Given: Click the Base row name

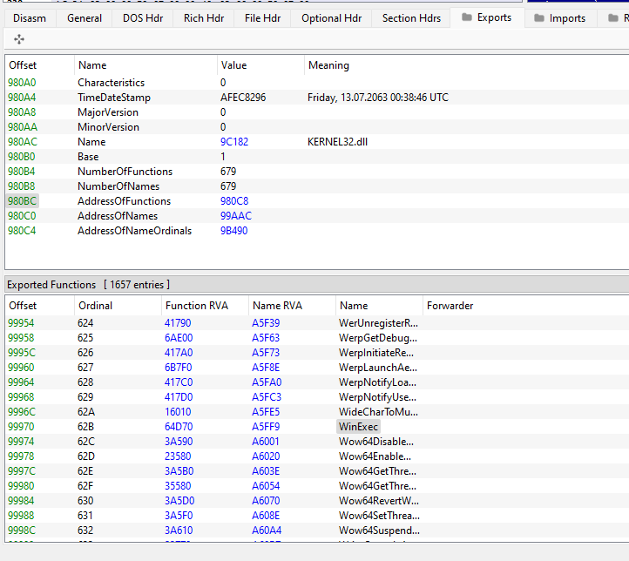Looking at the screenshot, I should [x=88, y=157].
